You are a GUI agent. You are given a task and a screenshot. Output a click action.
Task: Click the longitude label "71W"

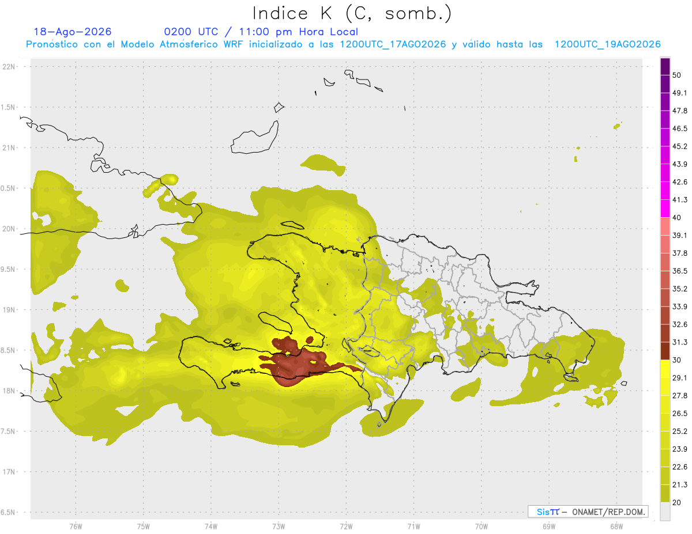tap(413, 527)
